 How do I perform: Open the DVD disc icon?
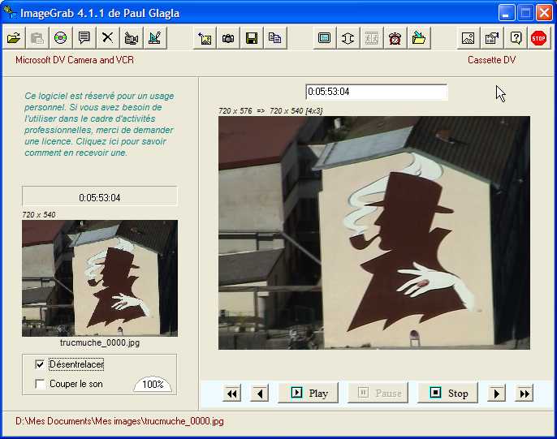[61, 37]
